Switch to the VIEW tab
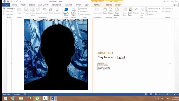179x101 pixels. pos(86,5)
